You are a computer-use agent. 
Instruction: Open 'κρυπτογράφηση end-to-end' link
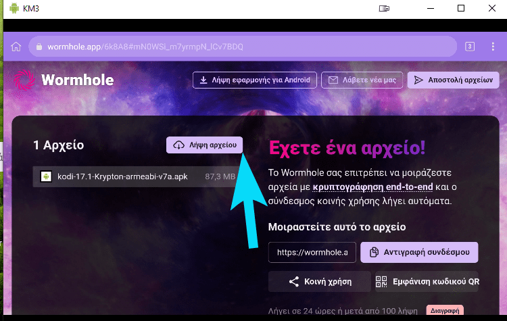372,187
